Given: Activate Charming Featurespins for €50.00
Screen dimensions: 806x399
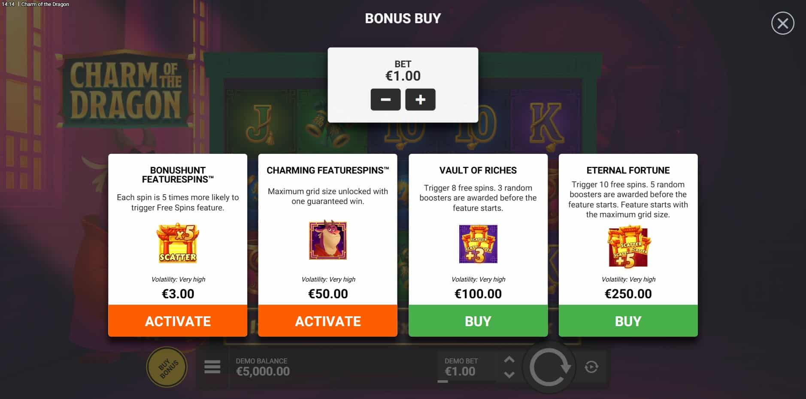Looking at the screenshot, I should (328, 321).
